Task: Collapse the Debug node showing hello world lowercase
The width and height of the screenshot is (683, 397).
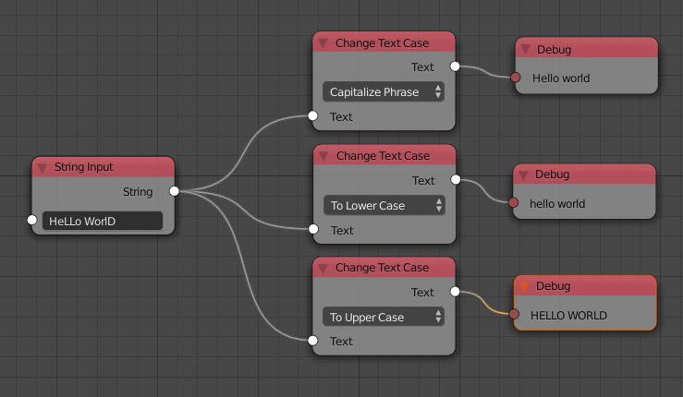Action: point(524,175)
